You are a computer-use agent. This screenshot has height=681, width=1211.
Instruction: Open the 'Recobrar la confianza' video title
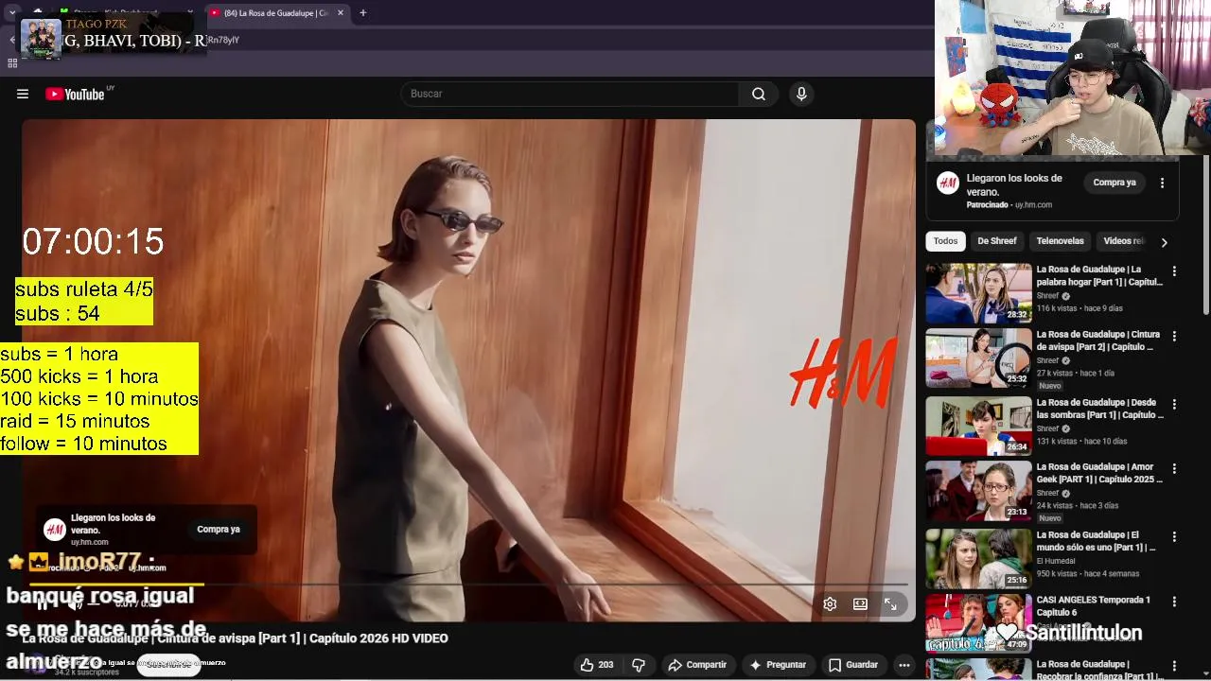point(1100,671)
